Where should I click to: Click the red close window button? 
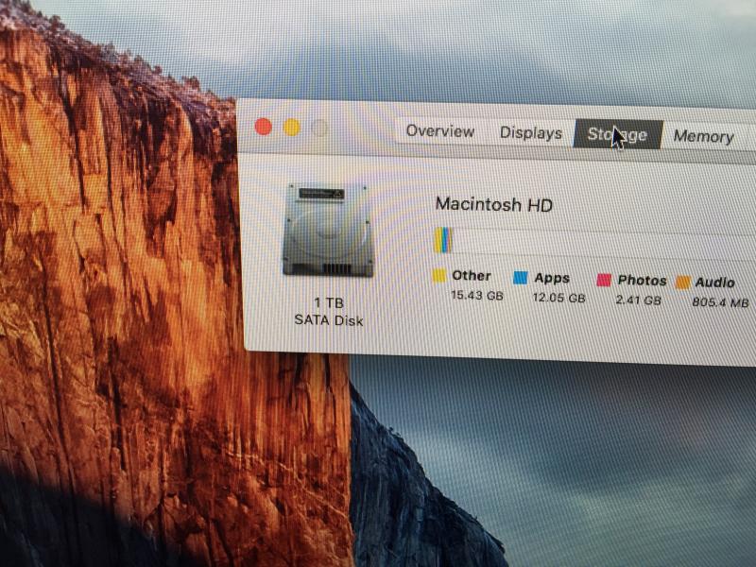tap(264, 127)
